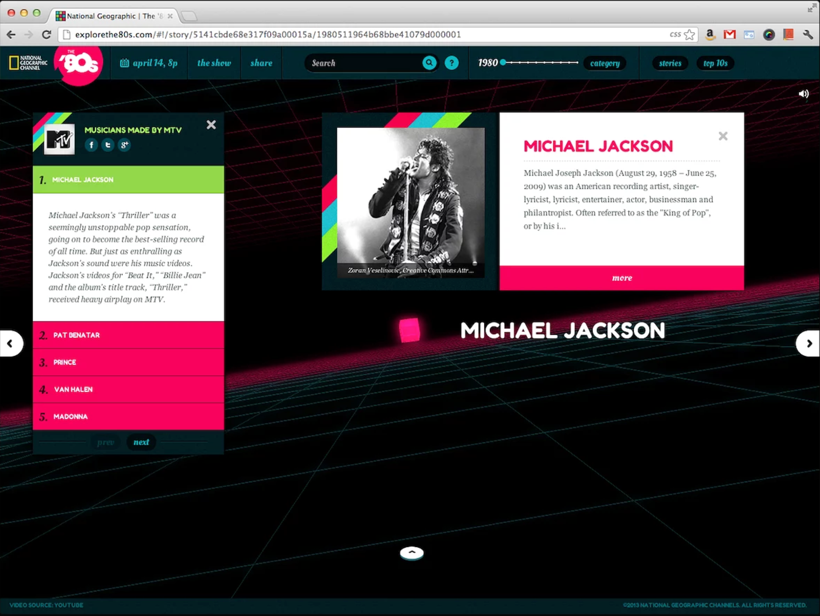Click the pink more button
Screen dimensions: 820x616
(x=622, y=278)
